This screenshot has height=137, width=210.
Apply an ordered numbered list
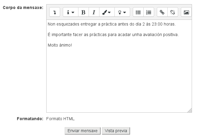(x=149, y=12)
